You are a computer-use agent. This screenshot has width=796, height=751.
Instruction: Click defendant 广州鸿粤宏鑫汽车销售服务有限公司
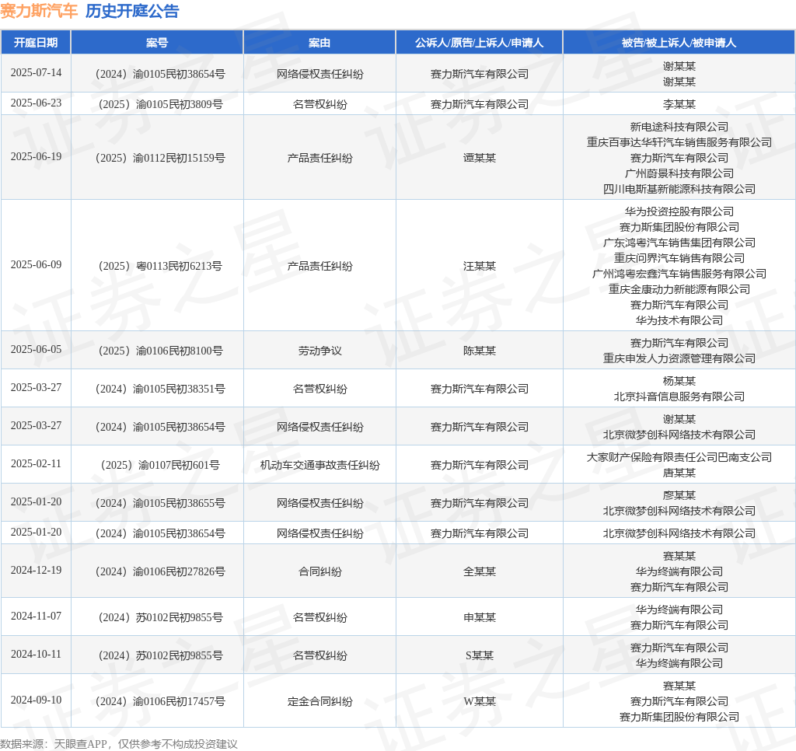click(x=679, y=274)
